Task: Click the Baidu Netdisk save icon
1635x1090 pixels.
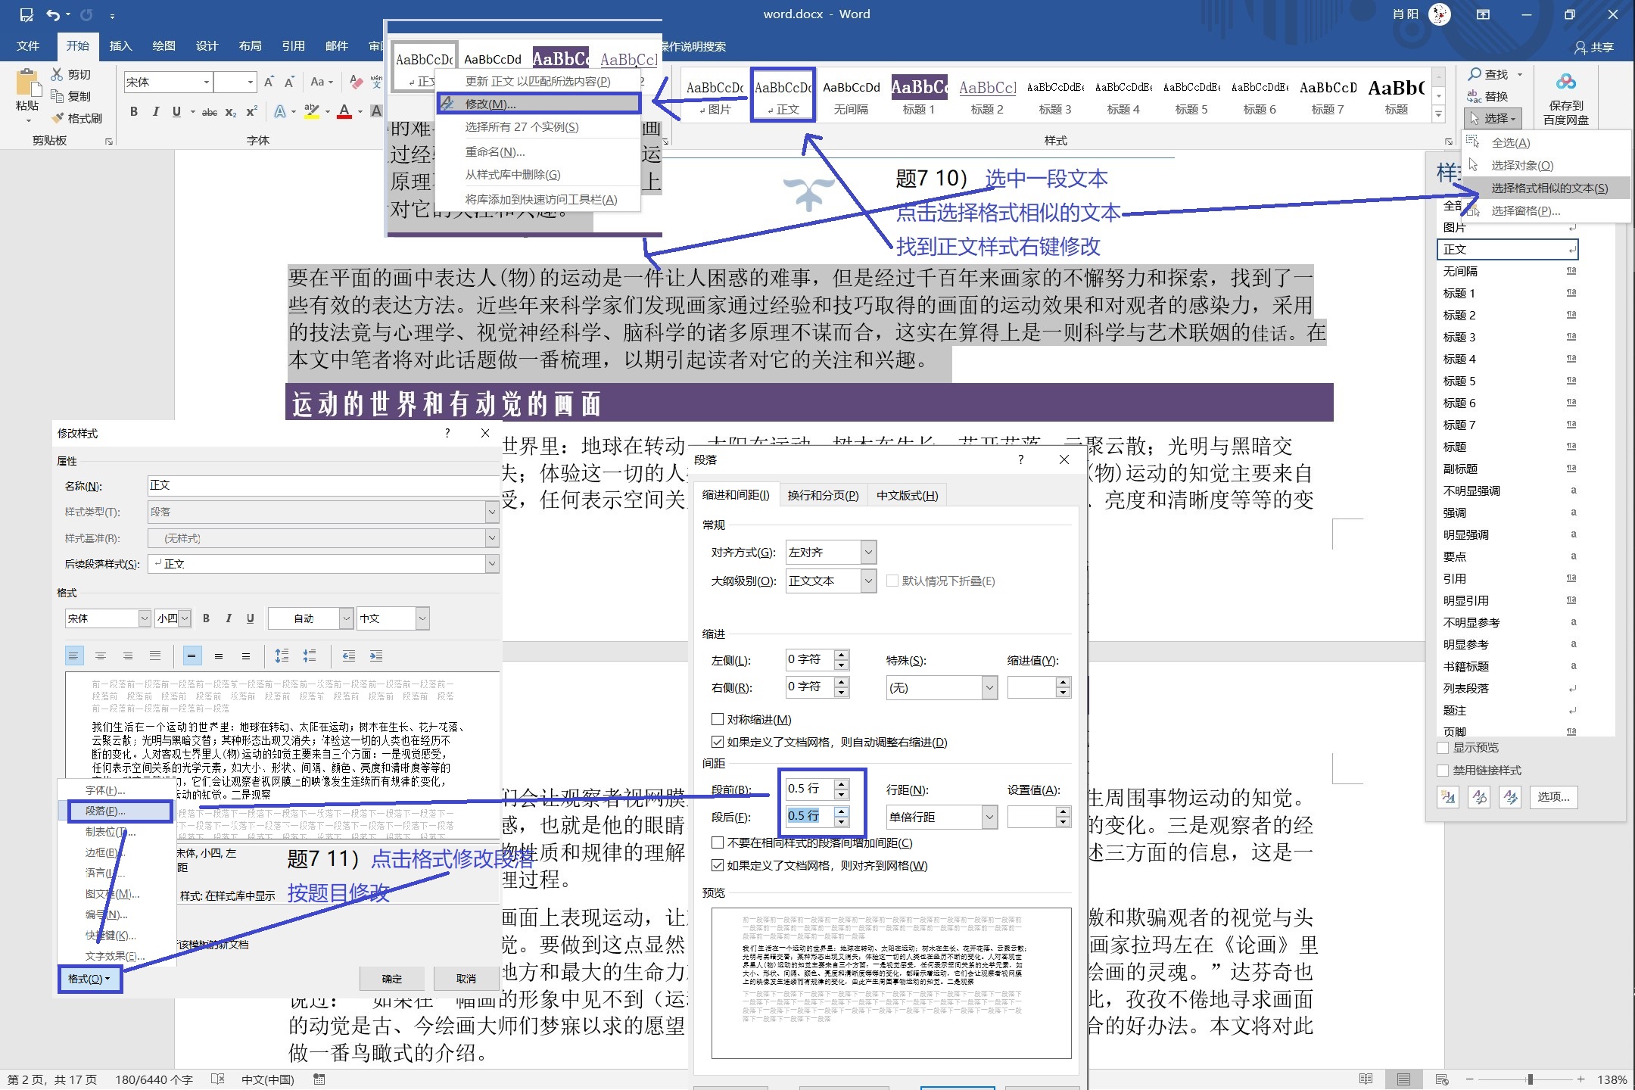Action: 1565,83
